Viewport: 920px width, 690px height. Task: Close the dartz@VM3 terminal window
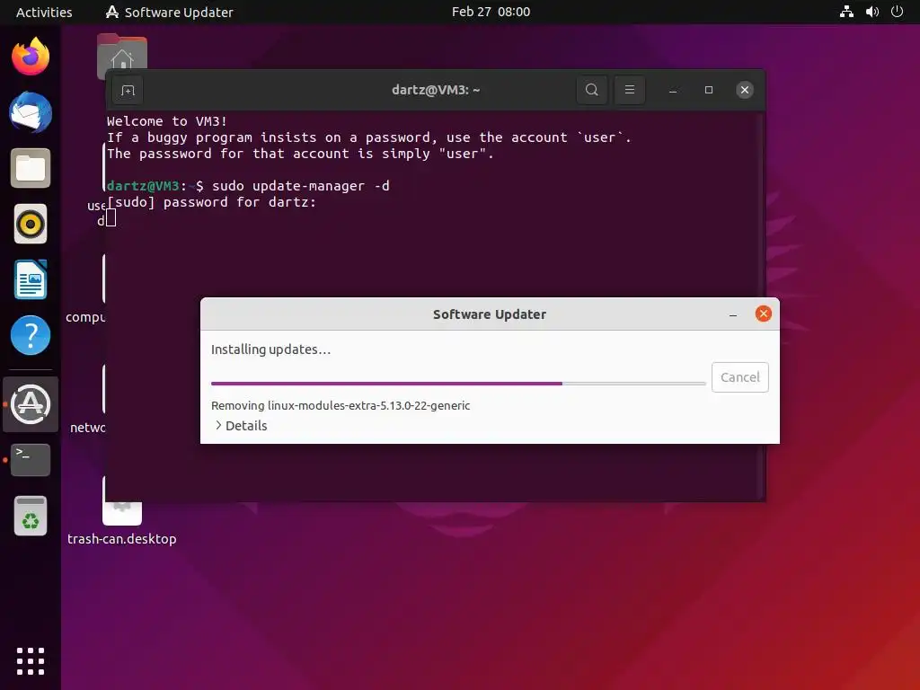coord(745,90)
